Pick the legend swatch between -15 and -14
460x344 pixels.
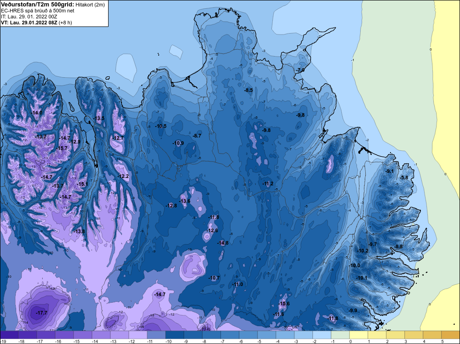83,335
